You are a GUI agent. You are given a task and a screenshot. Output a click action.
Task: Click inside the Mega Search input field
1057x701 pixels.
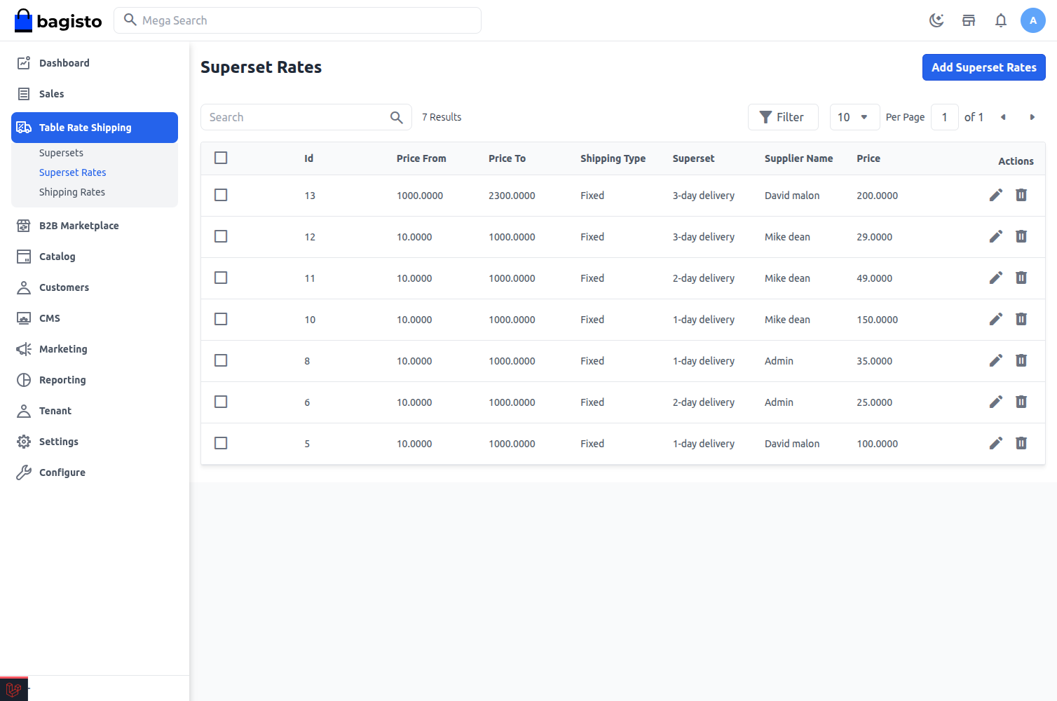tap(297, 20)
